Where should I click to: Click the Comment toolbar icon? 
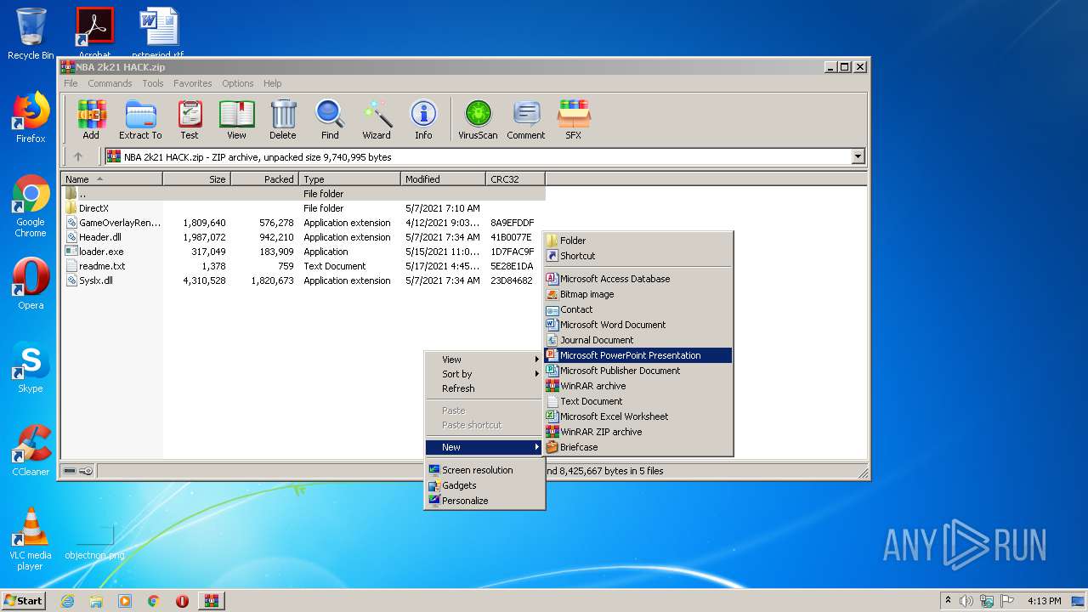(526, 120)
